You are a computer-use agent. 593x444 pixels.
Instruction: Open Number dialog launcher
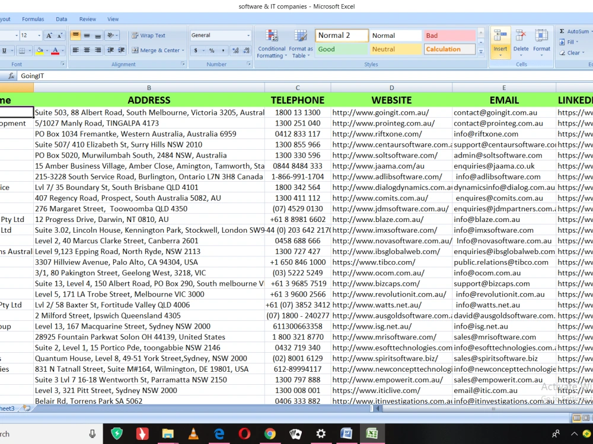(x=249, y=64)
